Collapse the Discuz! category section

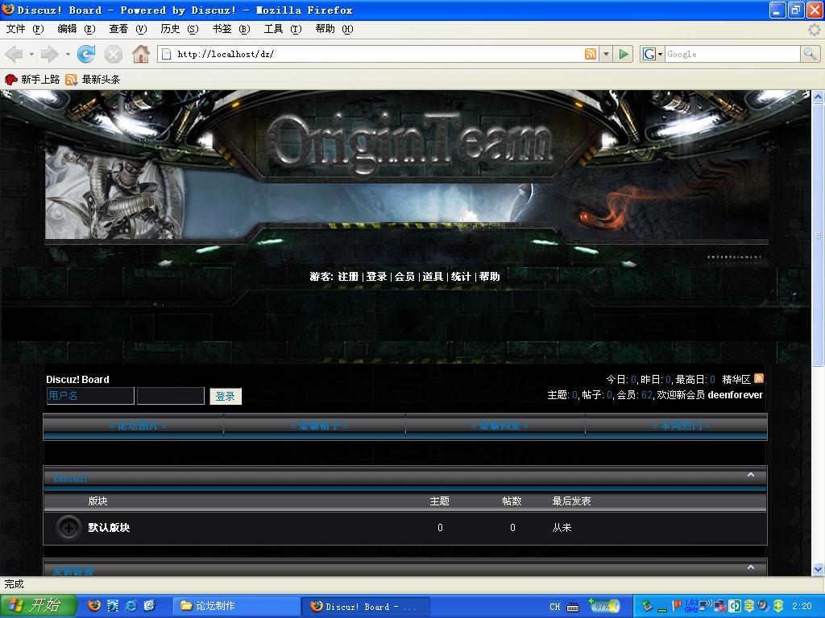pyautogui.click(x=751, y=475)
